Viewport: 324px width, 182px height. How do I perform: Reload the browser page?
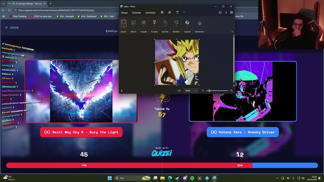click(9, 10)
